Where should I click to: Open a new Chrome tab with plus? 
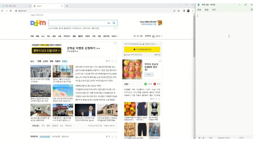coord(67,6)
